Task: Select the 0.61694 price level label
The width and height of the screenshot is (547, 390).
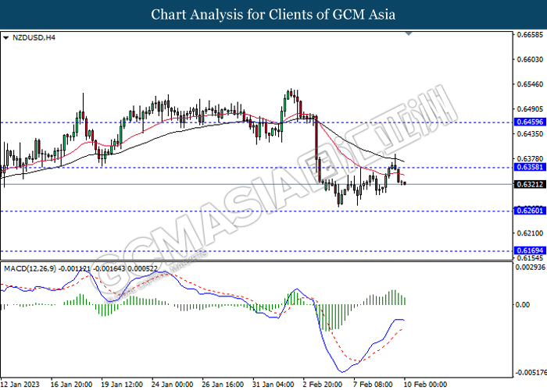Action: click(530, 250)
